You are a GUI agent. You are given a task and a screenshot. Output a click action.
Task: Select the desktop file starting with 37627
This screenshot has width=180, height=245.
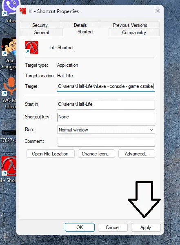pos(8,136)
